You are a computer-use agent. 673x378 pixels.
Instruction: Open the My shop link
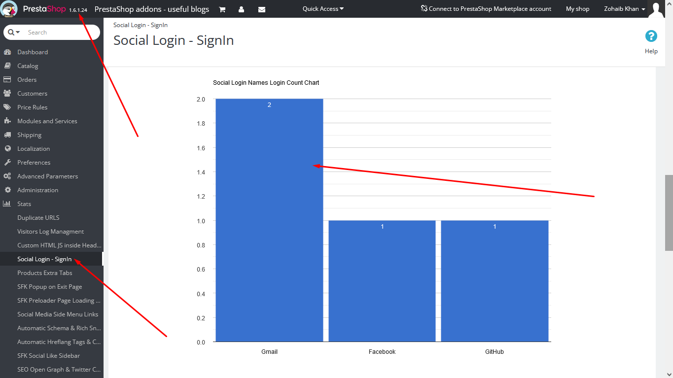pyautogui.click(x=578, y=9)
